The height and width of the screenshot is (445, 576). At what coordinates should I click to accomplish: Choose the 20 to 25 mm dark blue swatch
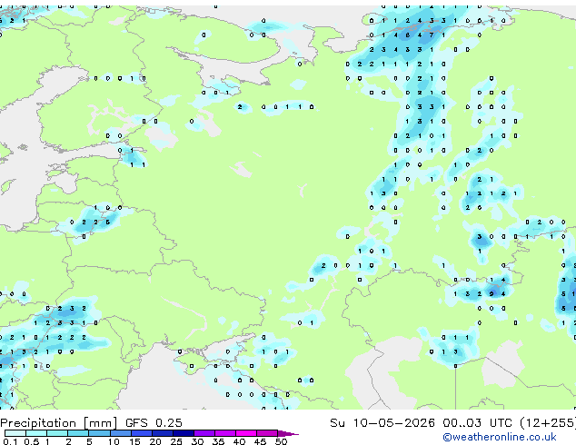coord(162,433)
